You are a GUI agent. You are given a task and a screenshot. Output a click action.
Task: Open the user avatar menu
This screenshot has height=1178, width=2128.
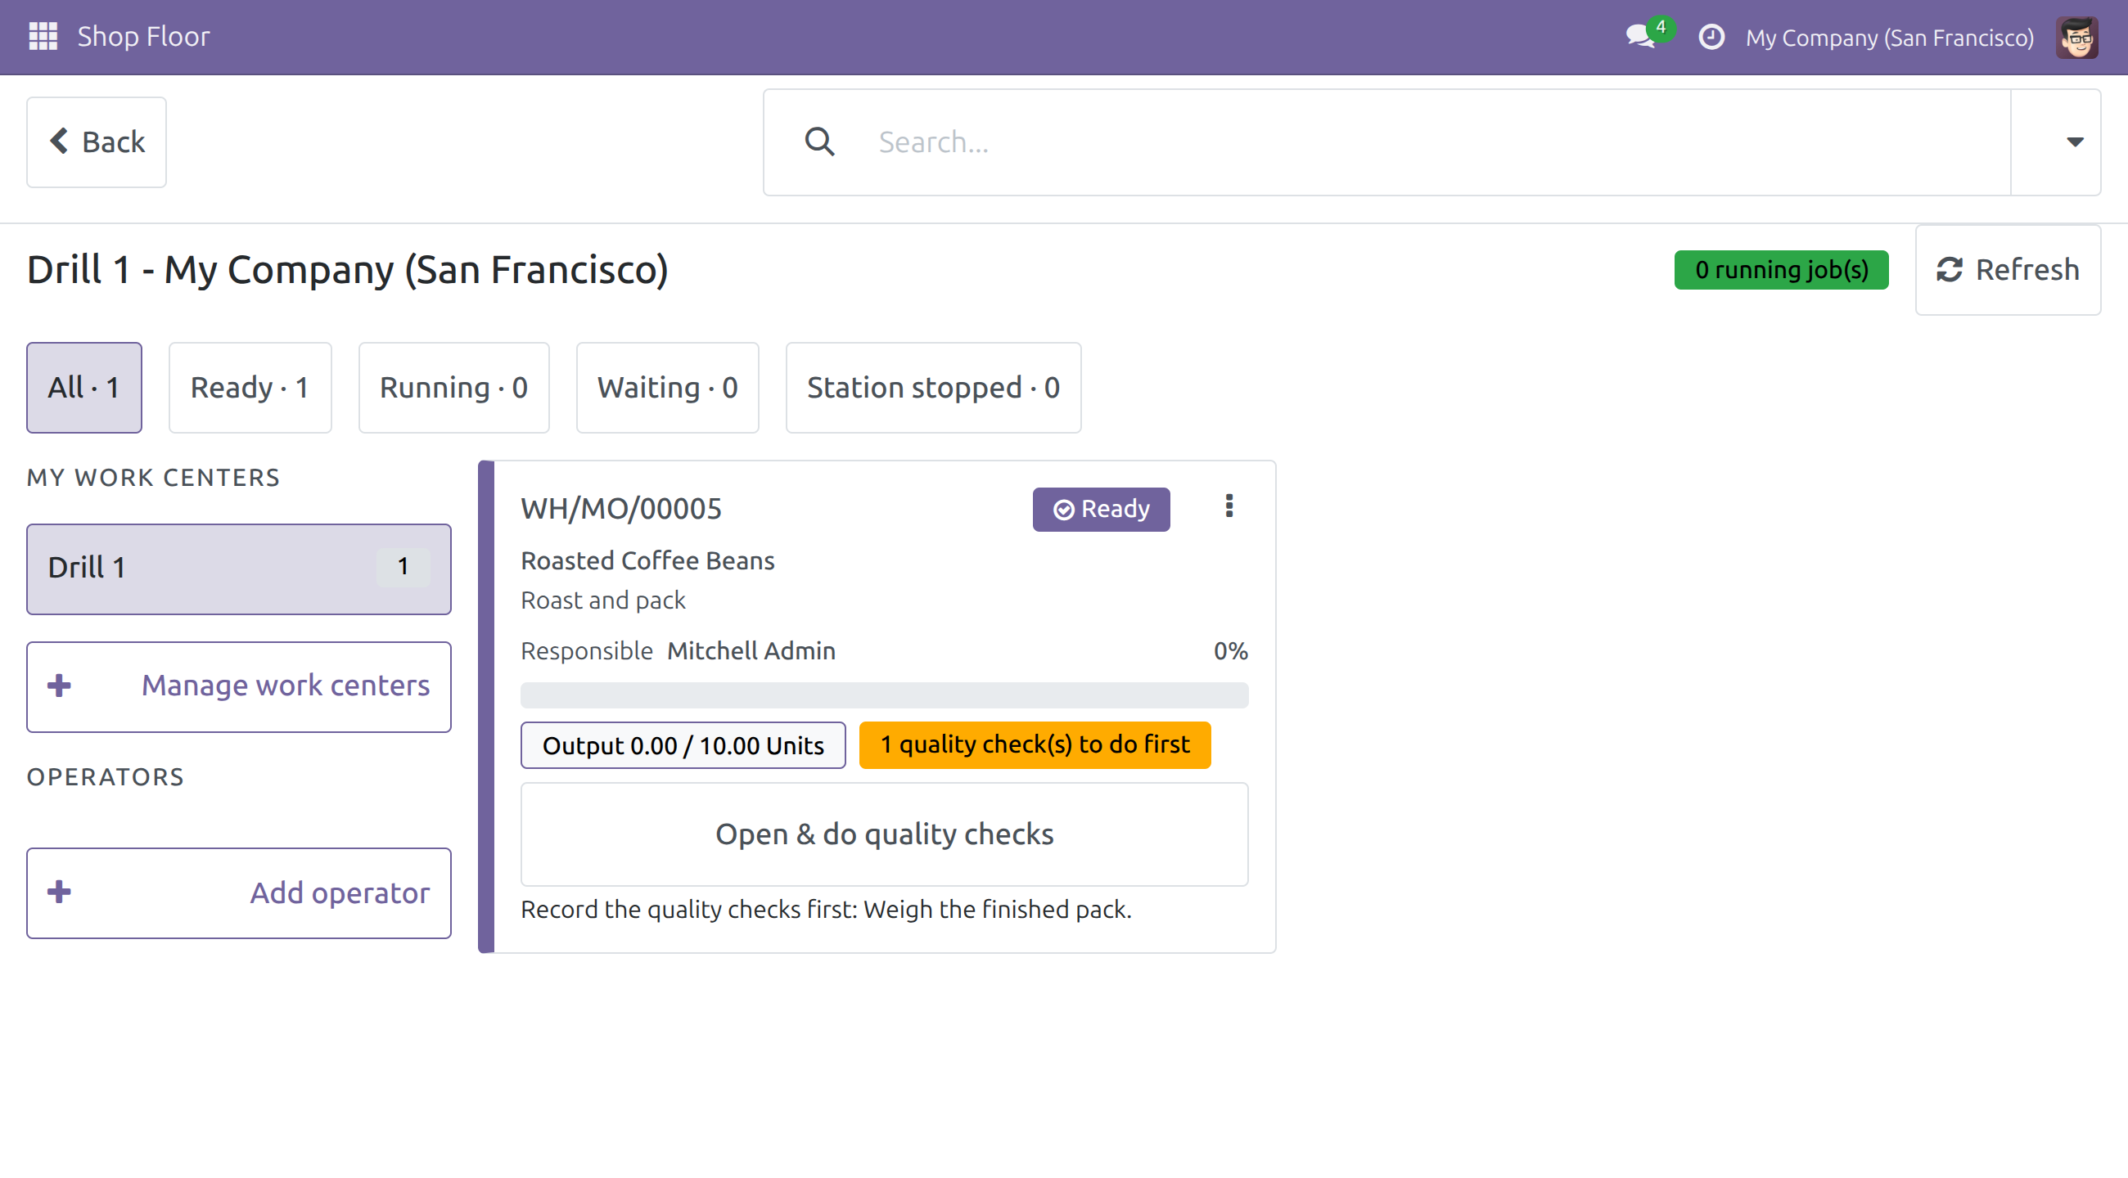pos(2076,37)
